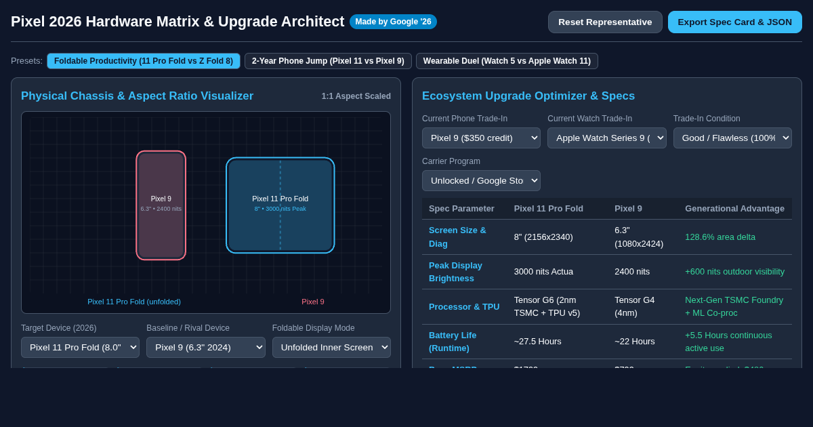The width and height of the screenshot is (813, 427).
Task: Click the 'Physical Chassis & Aspect Ratio Visualizer' heading
Action: coord(138,96)
